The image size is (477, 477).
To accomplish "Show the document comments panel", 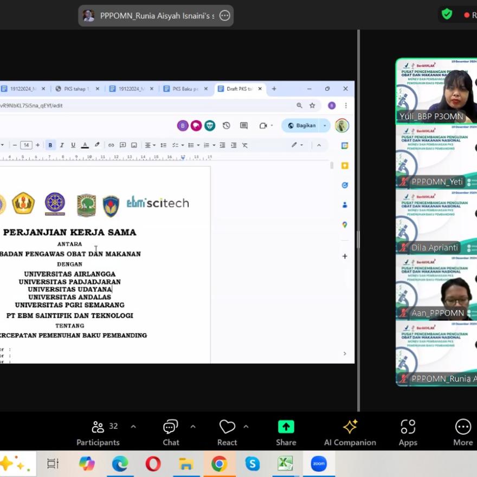I will (244, 126).
